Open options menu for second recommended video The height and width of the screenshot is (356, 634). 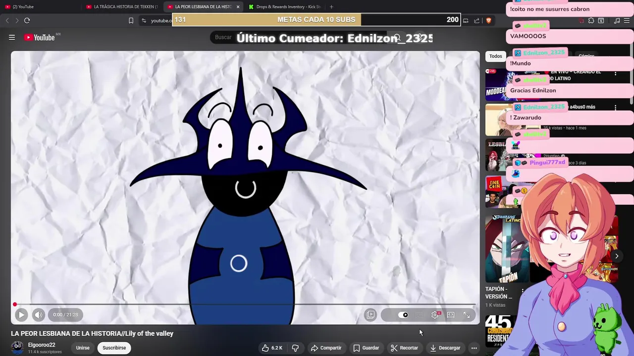coord(616,108)
